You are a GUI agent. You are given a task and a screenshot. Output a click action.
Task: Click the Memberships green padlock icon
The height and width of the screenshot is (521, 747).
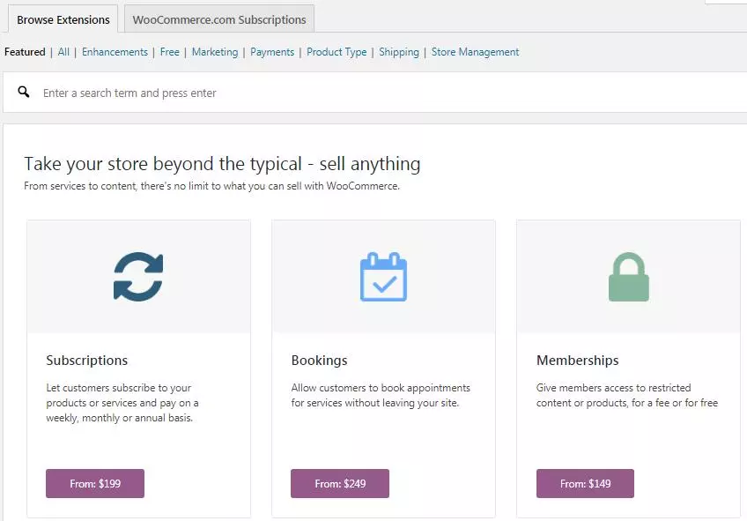(x=629, y=277)
